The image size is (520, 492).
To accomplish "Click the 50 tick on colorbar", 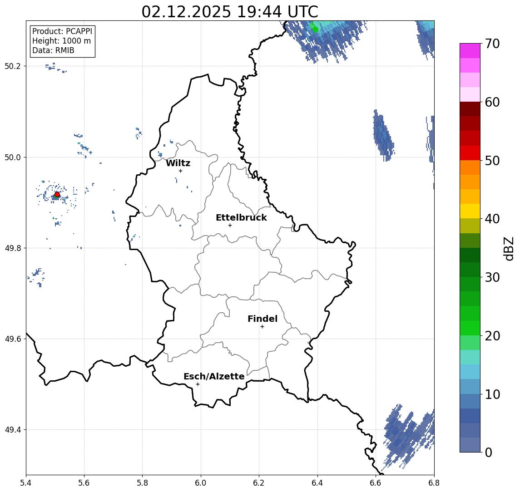I will 492,161.
